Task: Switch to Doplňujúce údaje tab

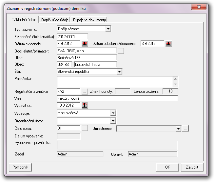Action: click(x=55, y=20)
